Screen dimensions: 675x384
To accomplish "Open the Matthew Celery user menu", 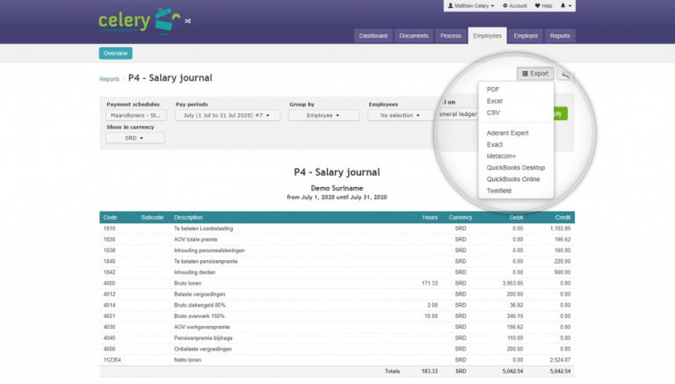I will 471,5.
